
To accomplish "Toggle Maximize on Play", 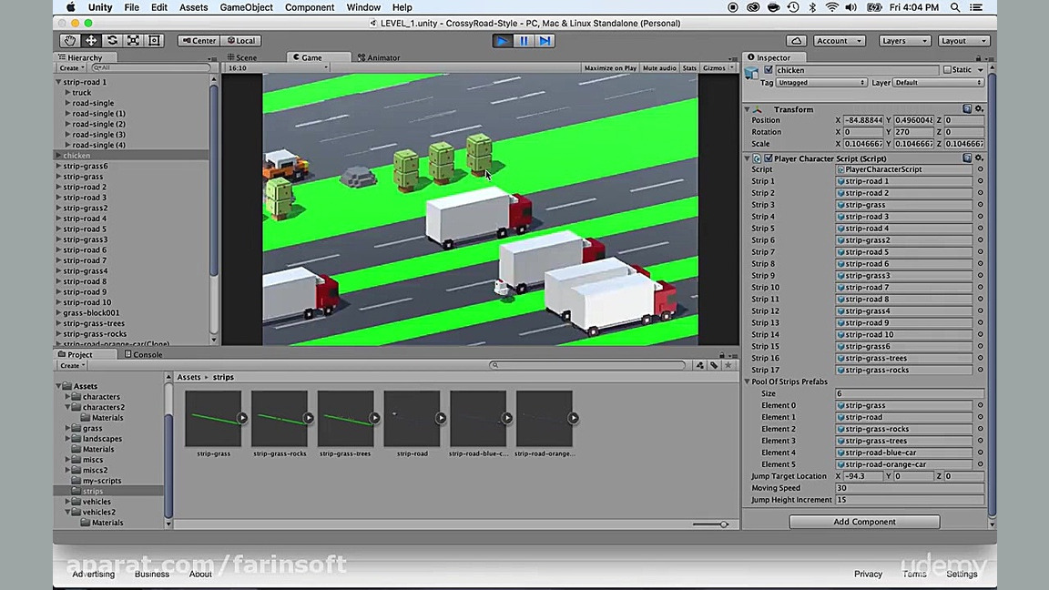I will pos(610,68).
